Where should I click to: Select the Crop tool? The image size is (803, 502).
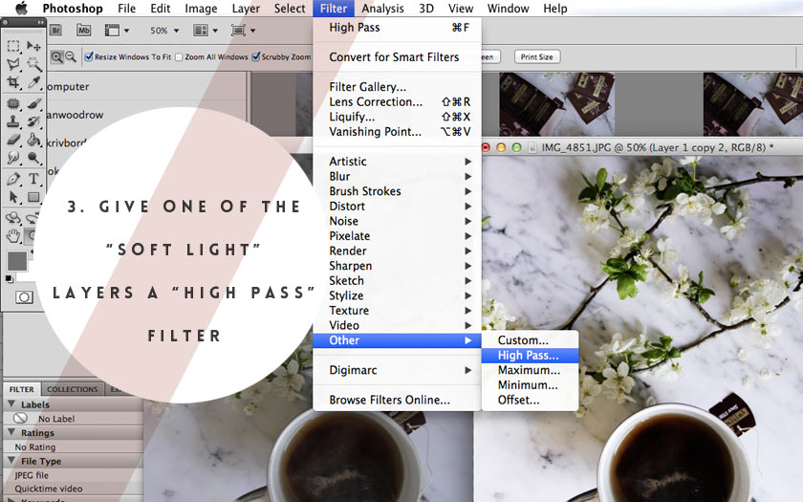tap(13, 82)
